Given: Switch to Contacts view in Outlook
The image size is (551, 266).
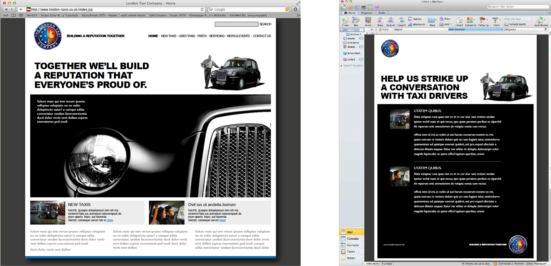Looking at the screenshot, I should click(352, 245).
